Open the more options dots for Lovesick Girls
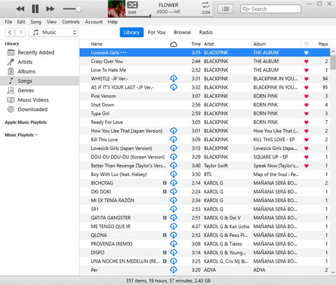Image resolution: width=336 pixels, height=285 pixels. (123, 53)
